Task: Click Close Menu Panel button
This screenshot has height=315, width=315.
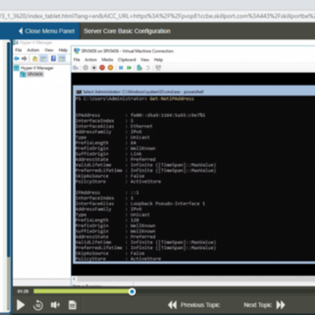Action: coord(46,31)
